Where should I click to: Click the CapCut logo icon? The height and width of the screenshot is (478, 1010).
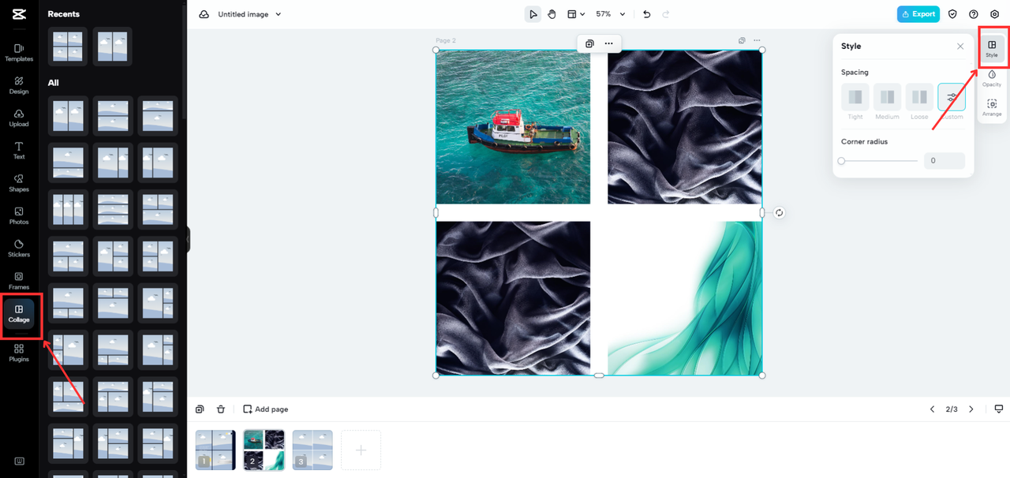[18, 14]
